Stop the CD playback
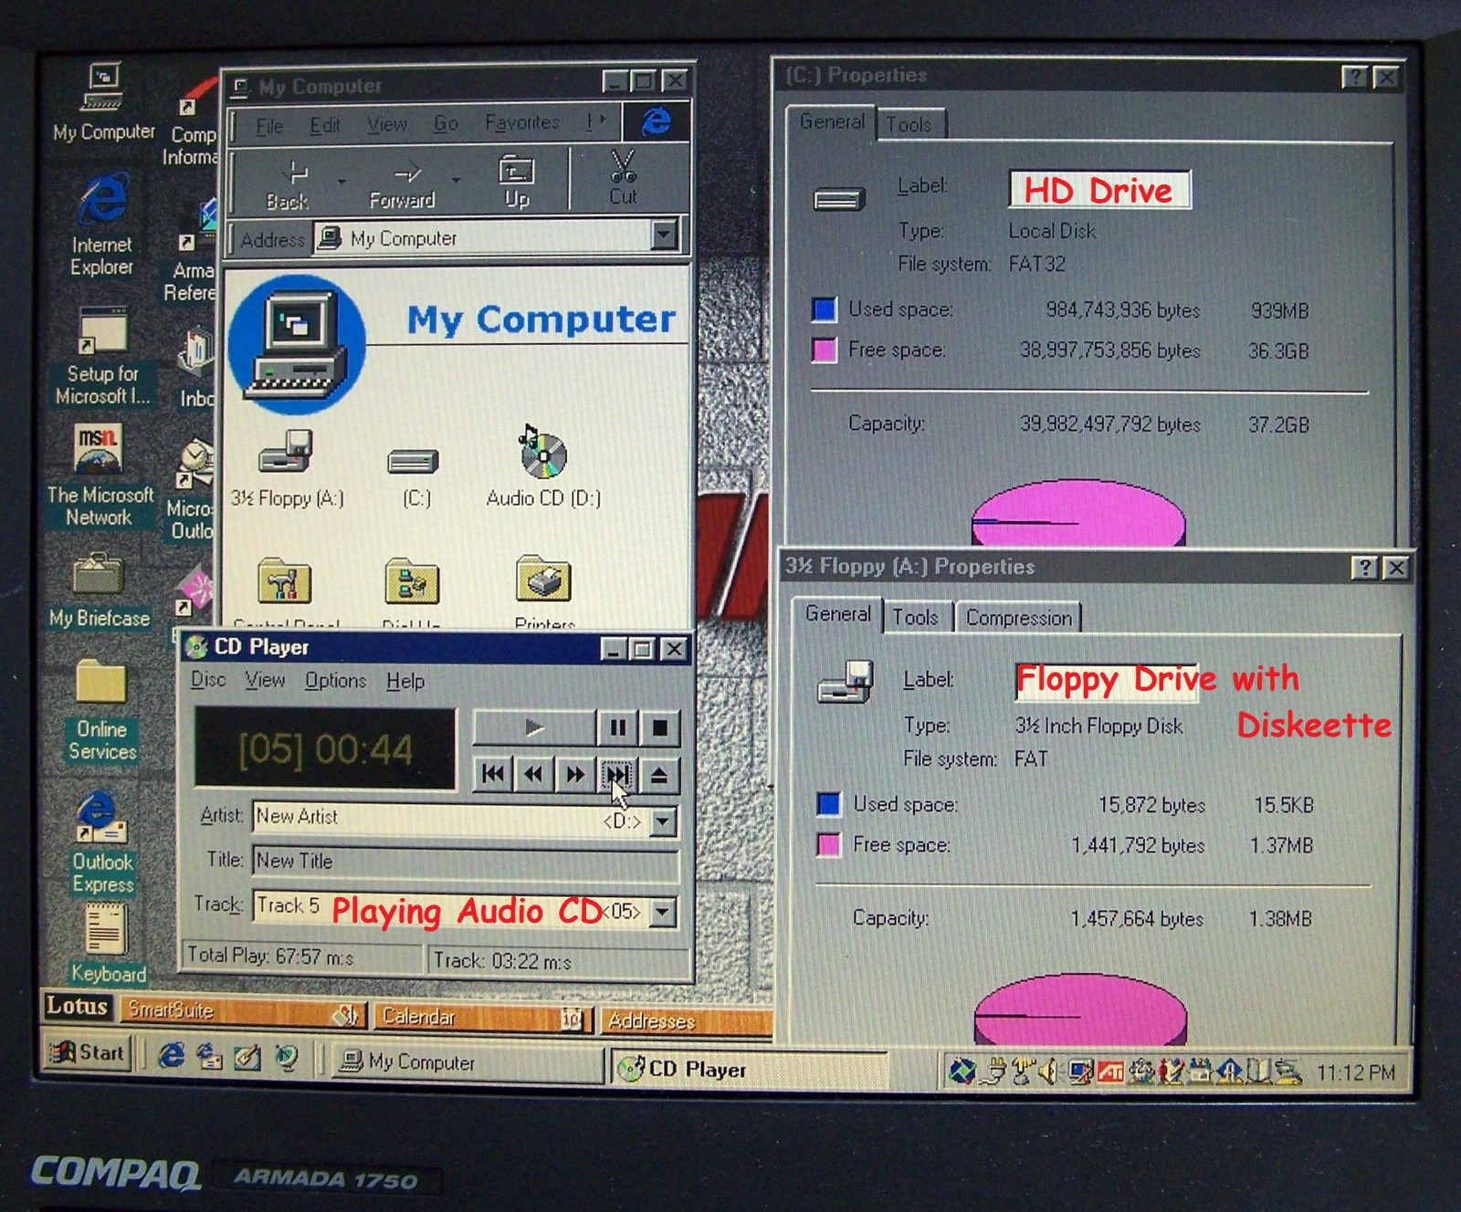Screen dimensions: 1461x1212 [659, 727]
